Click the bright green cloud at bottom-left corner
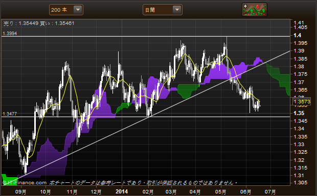The width and height of the screenshot is (317, 196). point(9,179)
